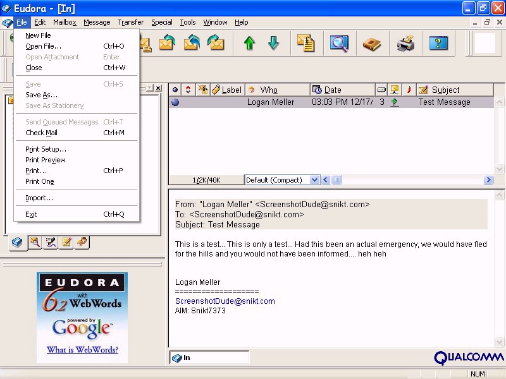Open the Address Book toolbar icon
This screenshot has height=379, width=506.
372,44
